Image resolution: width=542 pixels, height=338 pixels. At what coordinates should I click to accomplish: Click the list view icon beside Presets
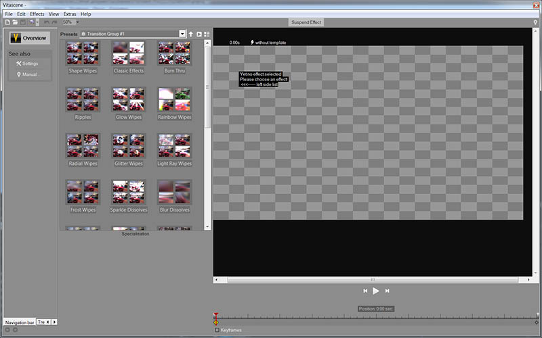(x=207, y=34)
